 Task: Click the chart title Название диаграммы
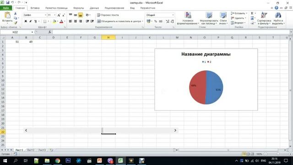coord(206,54)
